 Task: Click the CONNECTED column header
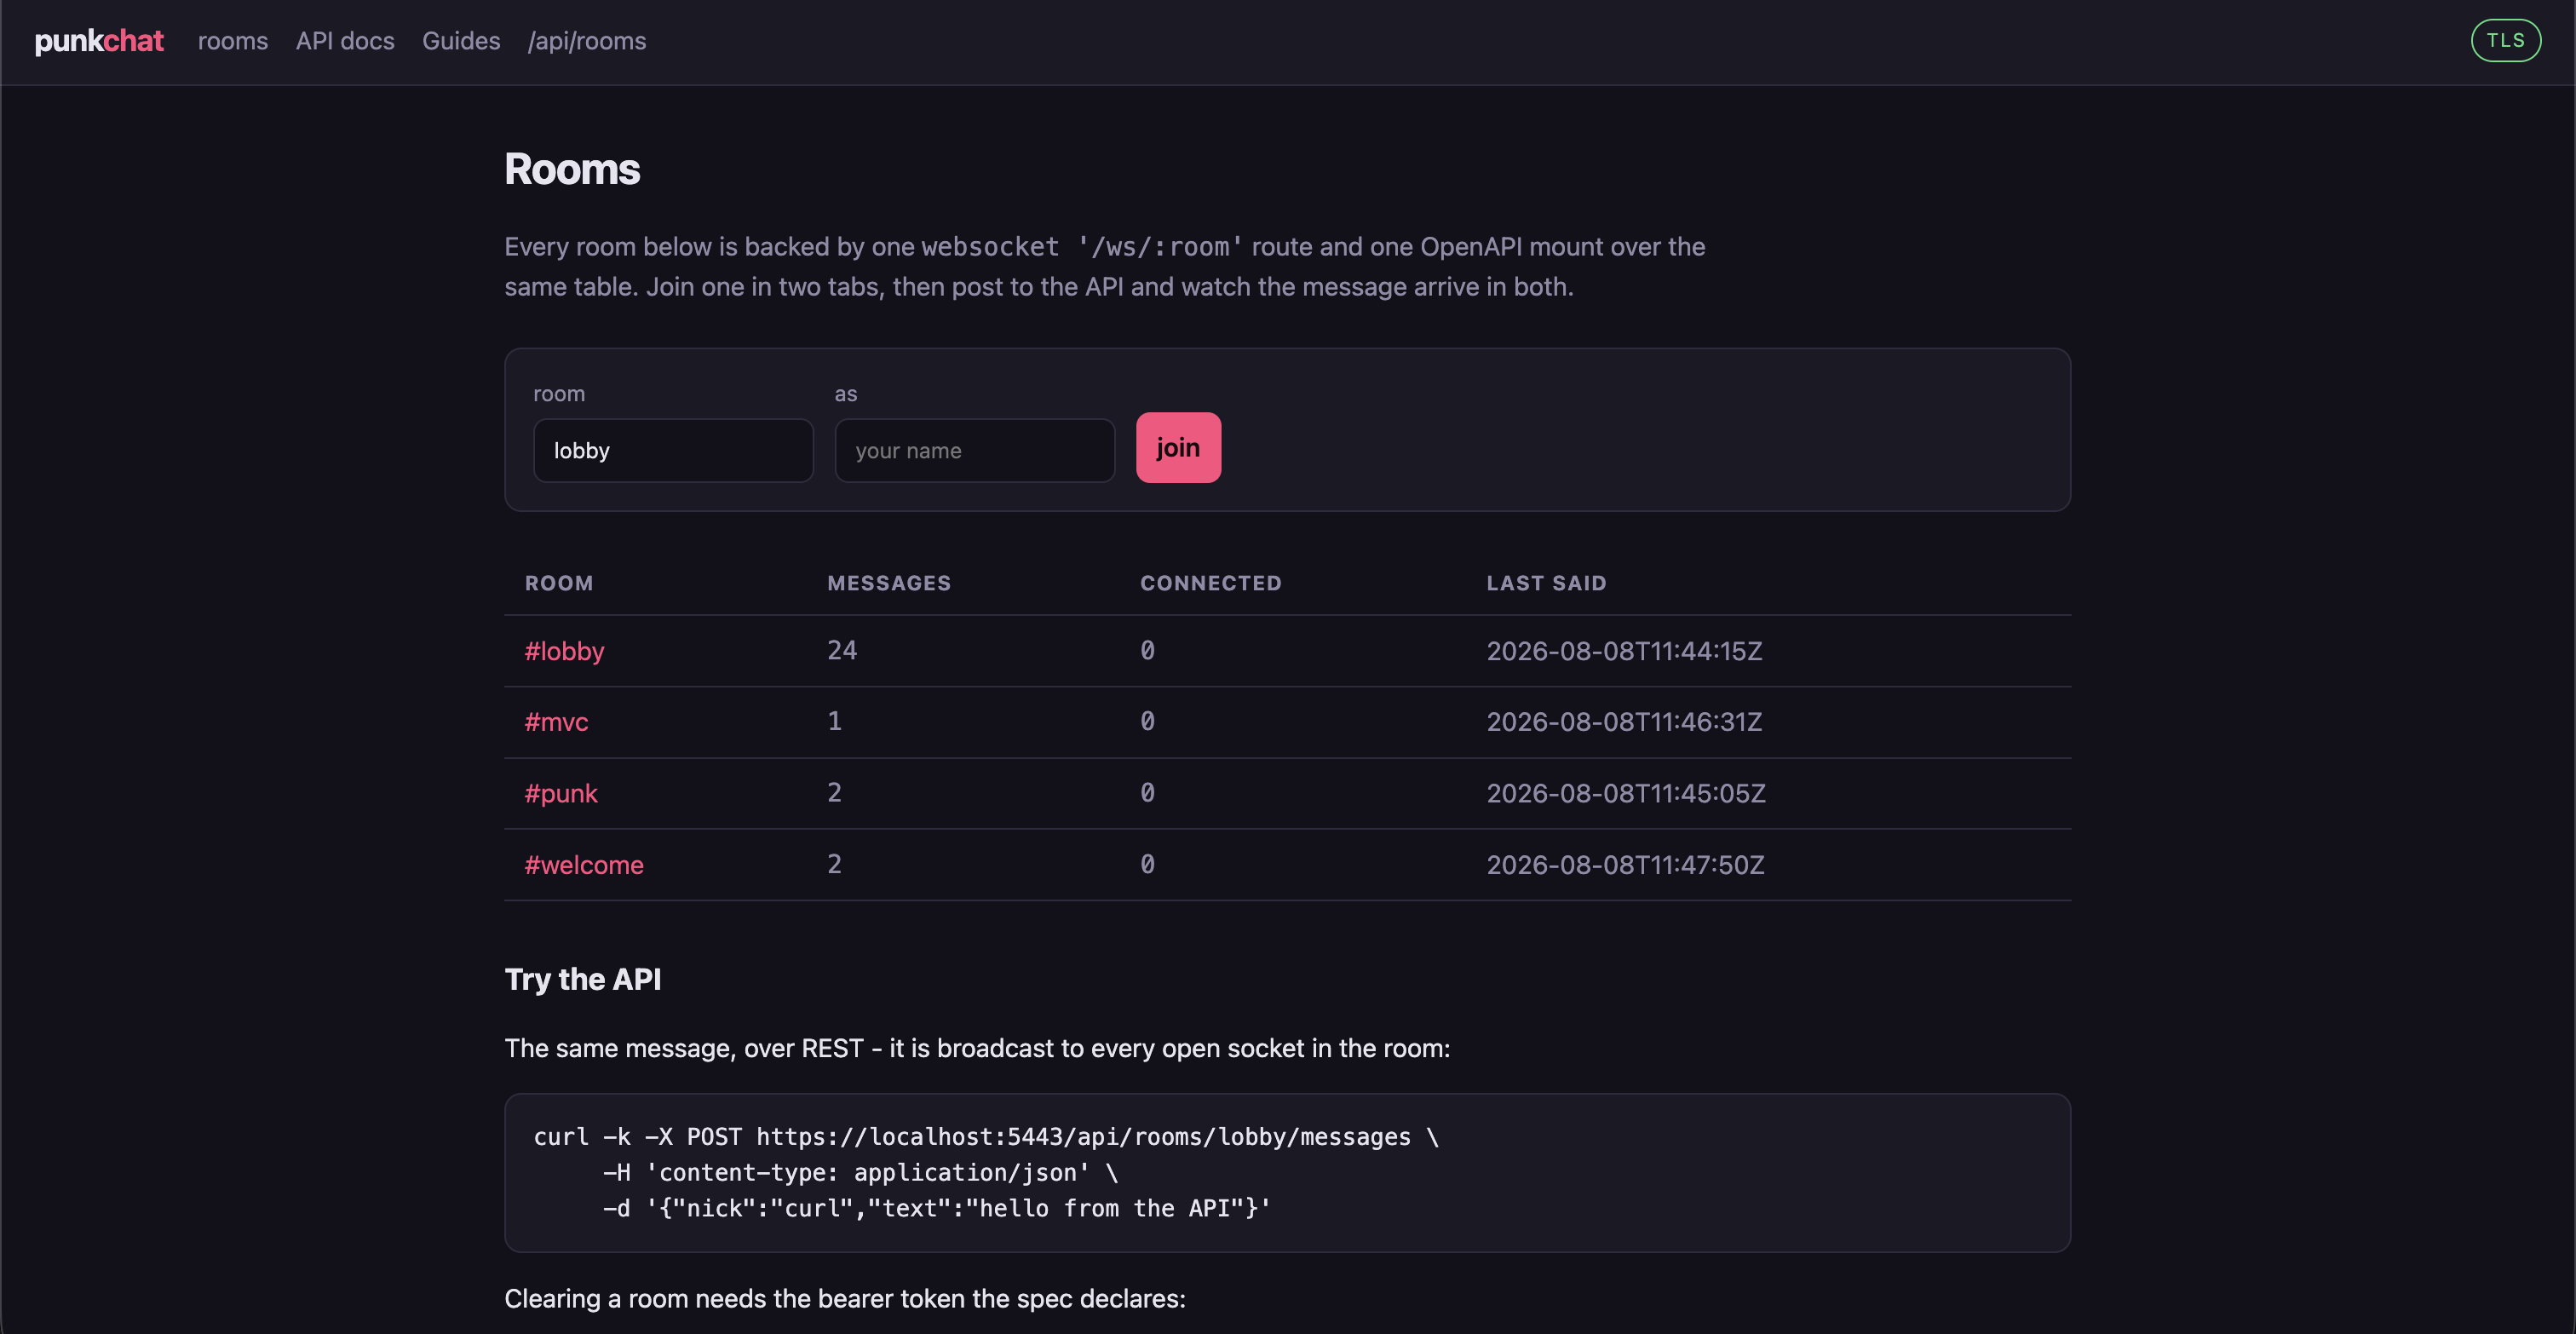point(1211,583)
